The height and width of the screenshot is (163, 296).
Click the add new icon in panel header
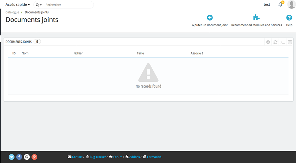pos(268,42)
